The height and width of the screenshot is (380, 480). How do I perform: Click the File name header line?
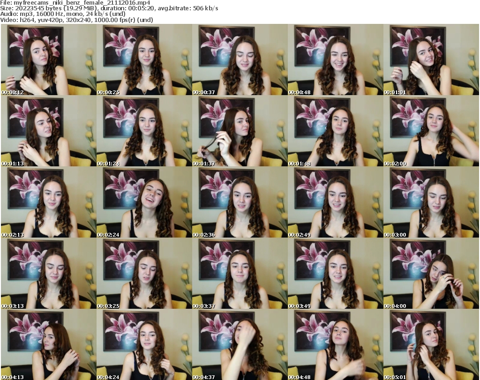(75, 3)
